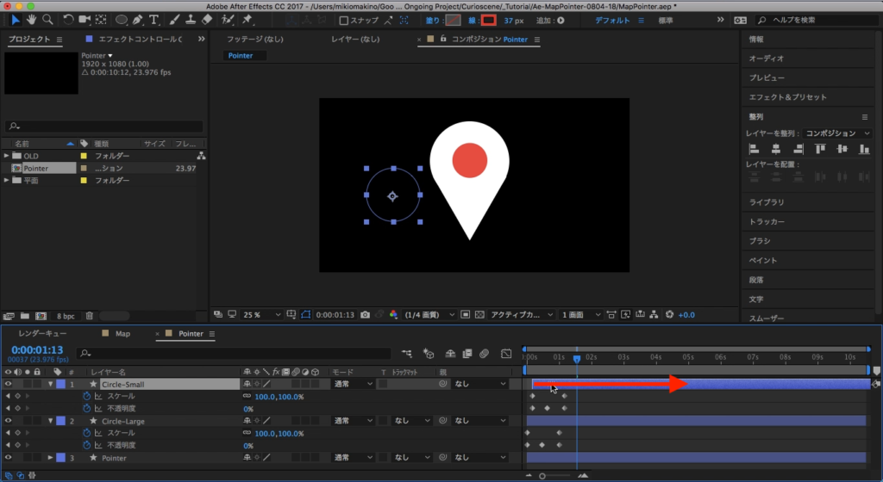Open the レンダーキュー tab
This screenshot has height=482, width=883.
[44, 333]
